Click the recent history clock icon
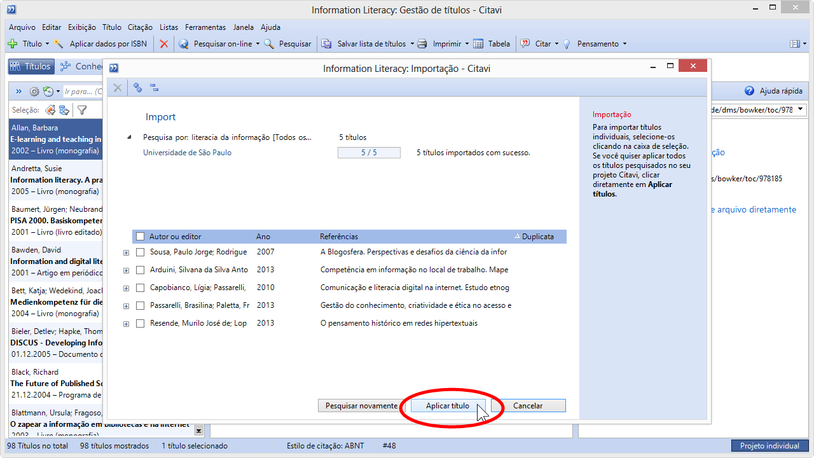814x458 pixels. pos(48,92)
